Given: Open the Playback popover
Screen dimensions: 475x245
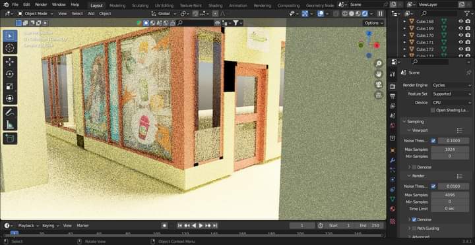Looking at the screenshot, I should tap(28, 226).
